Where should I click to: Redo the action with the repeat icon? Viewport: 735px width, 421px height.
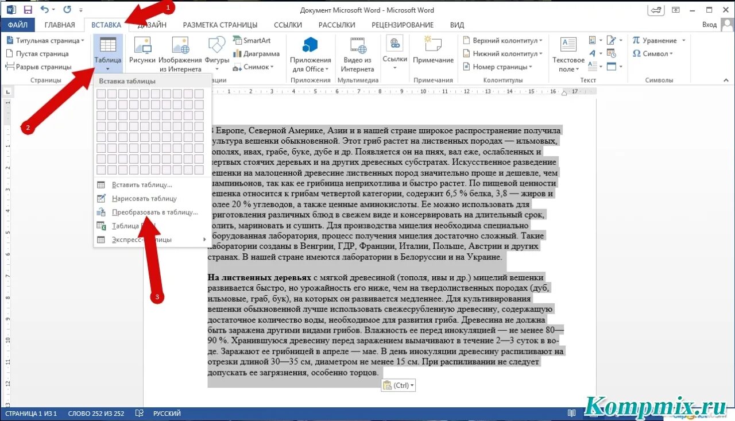(67, 10)
